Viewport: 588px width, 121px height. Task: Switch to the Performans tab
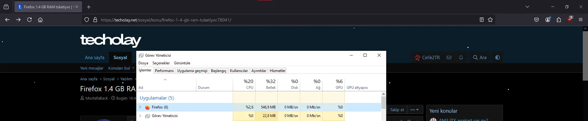coord(164,70)
